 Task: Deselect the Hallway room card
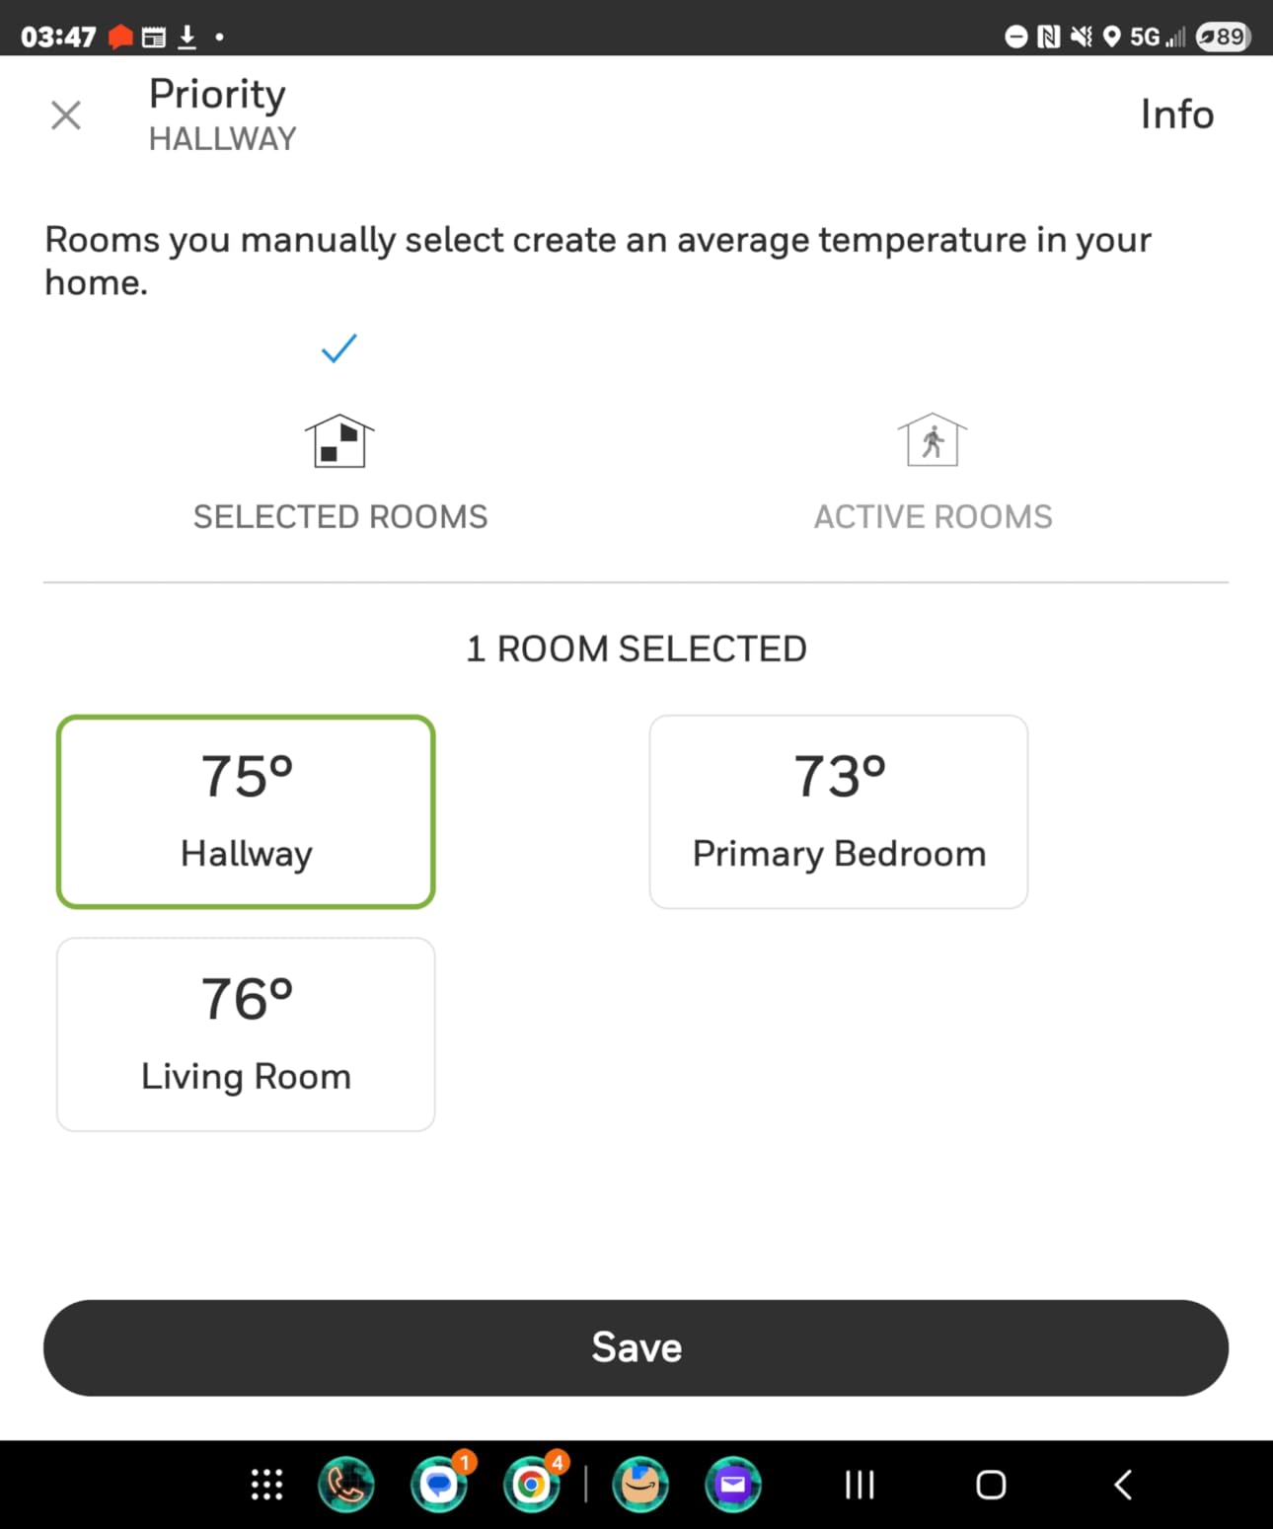pyautogui.click(x=246, y=811)
